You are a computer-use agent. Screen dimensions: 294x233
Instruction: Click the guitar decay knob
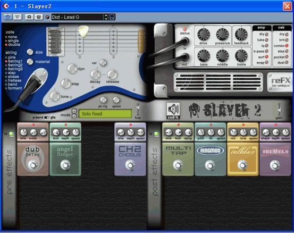point(96,74)
